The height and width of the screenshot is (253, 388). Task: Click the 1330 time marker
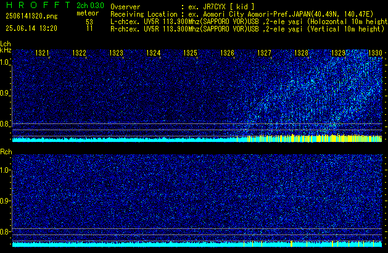(375, 53)
